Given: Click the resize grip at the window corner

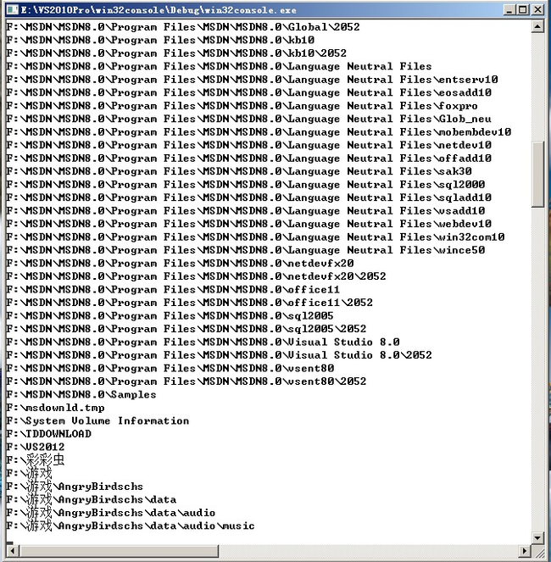Looking at the screenshot, I should click(537, 551).
